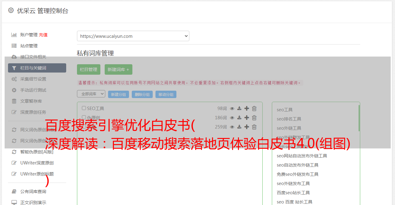Click the trash icon in the 259词 row
Viewport: 395px width, 205px height.
(x=254, y=127)
